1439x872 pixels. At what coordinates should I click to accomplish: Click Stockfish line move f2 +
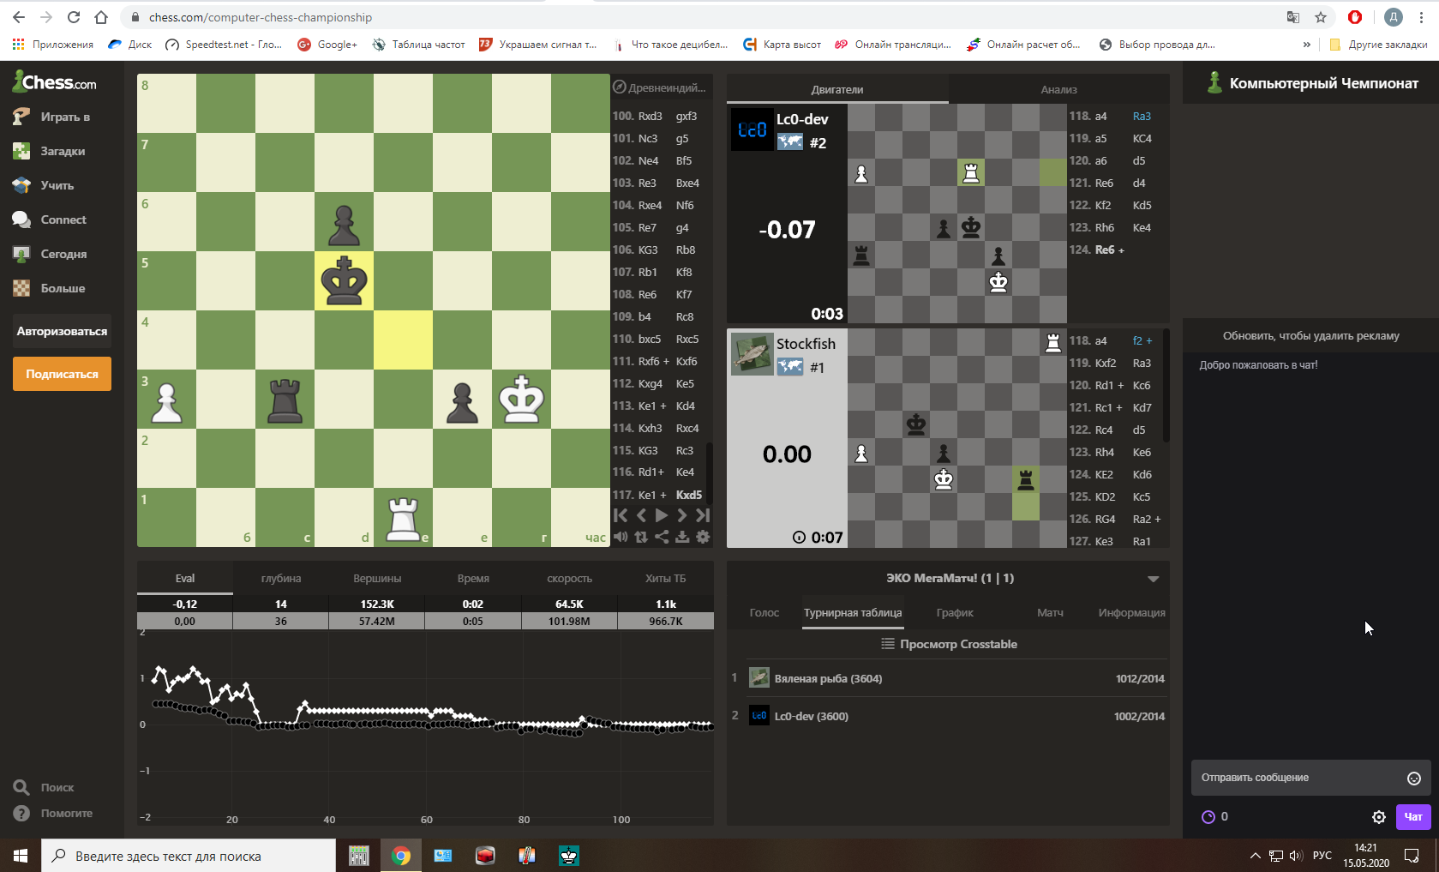(1142, 340)
